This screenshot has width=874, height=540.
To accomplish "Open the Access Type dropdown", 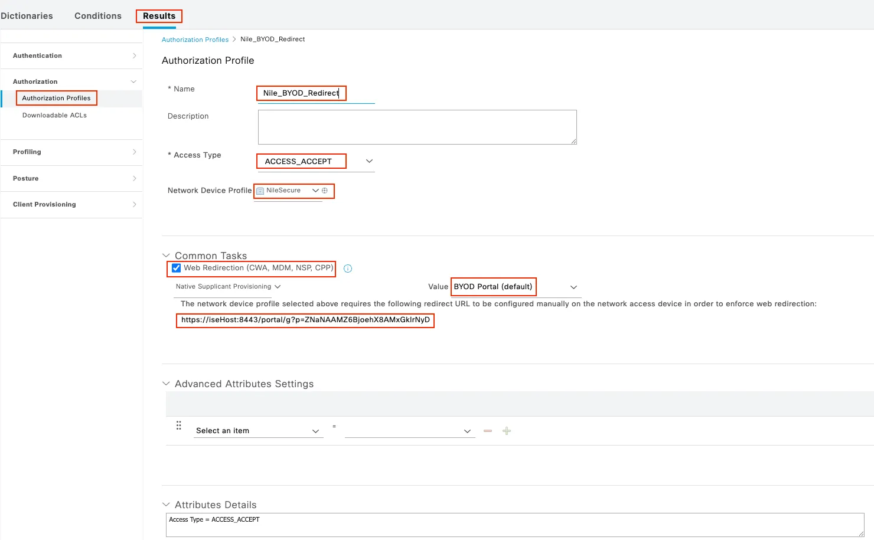I will pos(316,161).
